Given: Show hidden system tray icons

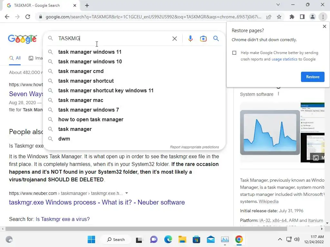Looking at the screenshot, I should pyautogui.click(x=280, y=239).
